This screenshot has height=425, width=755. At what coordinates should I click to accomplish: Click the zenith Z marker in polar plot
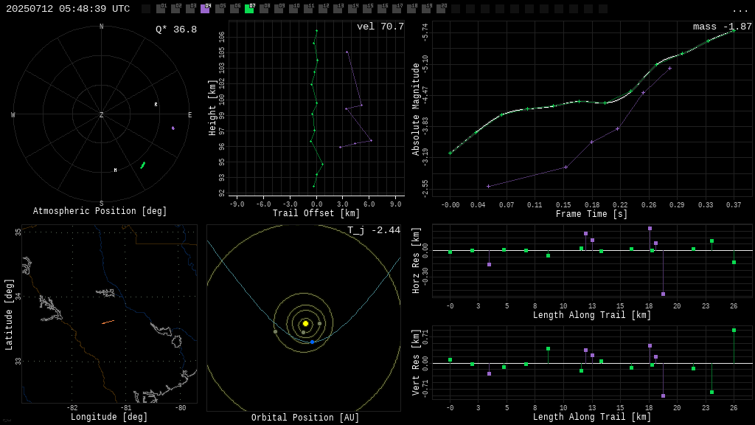pos(102,115)
